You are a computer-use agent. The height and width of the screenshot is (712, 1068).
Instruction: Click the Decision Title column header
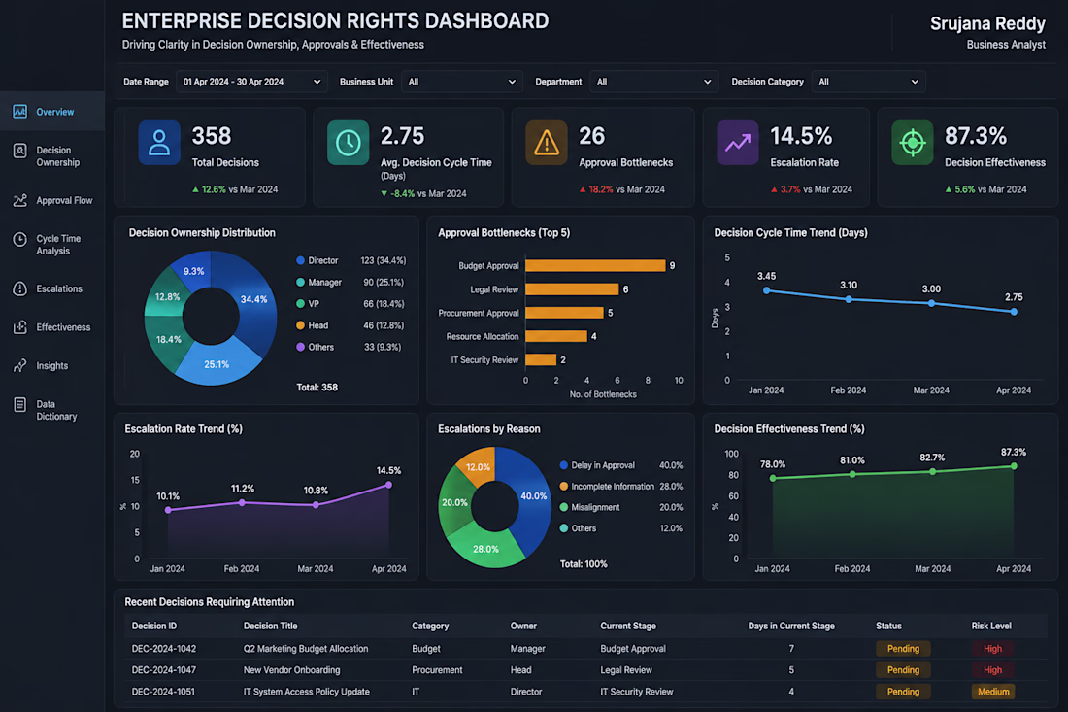point(271,626)
